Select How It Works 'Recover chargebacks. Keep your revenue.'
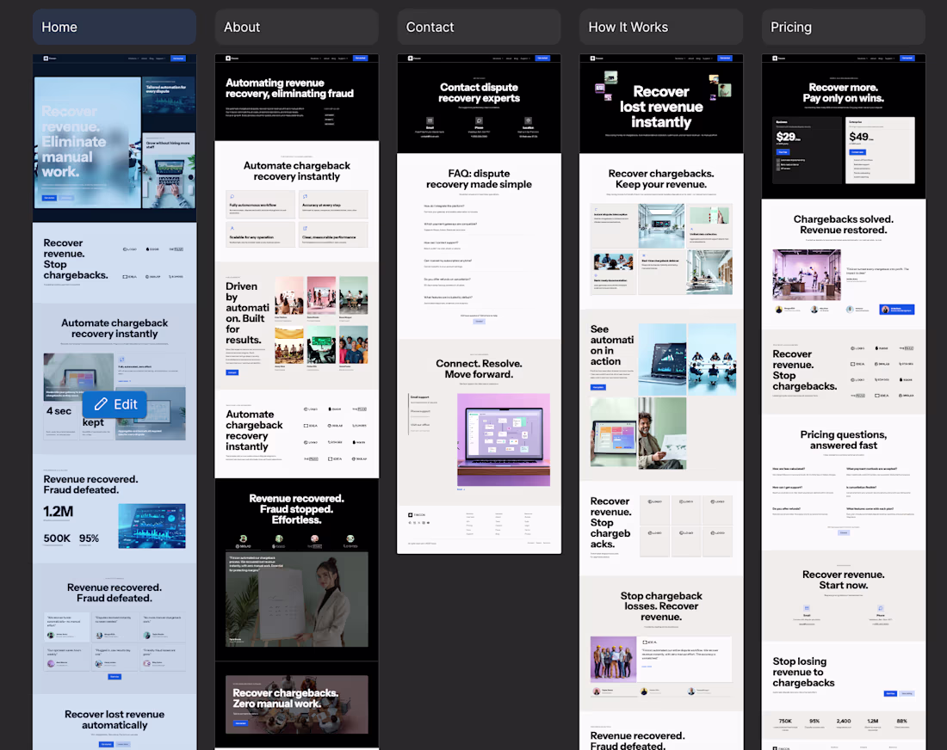The width and height of the screenshot is (947, 750). [661, 231]
